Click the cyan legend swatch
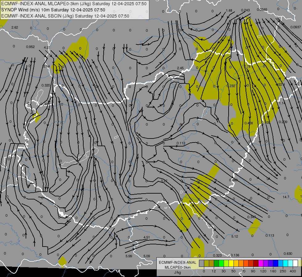 (286, 263)
